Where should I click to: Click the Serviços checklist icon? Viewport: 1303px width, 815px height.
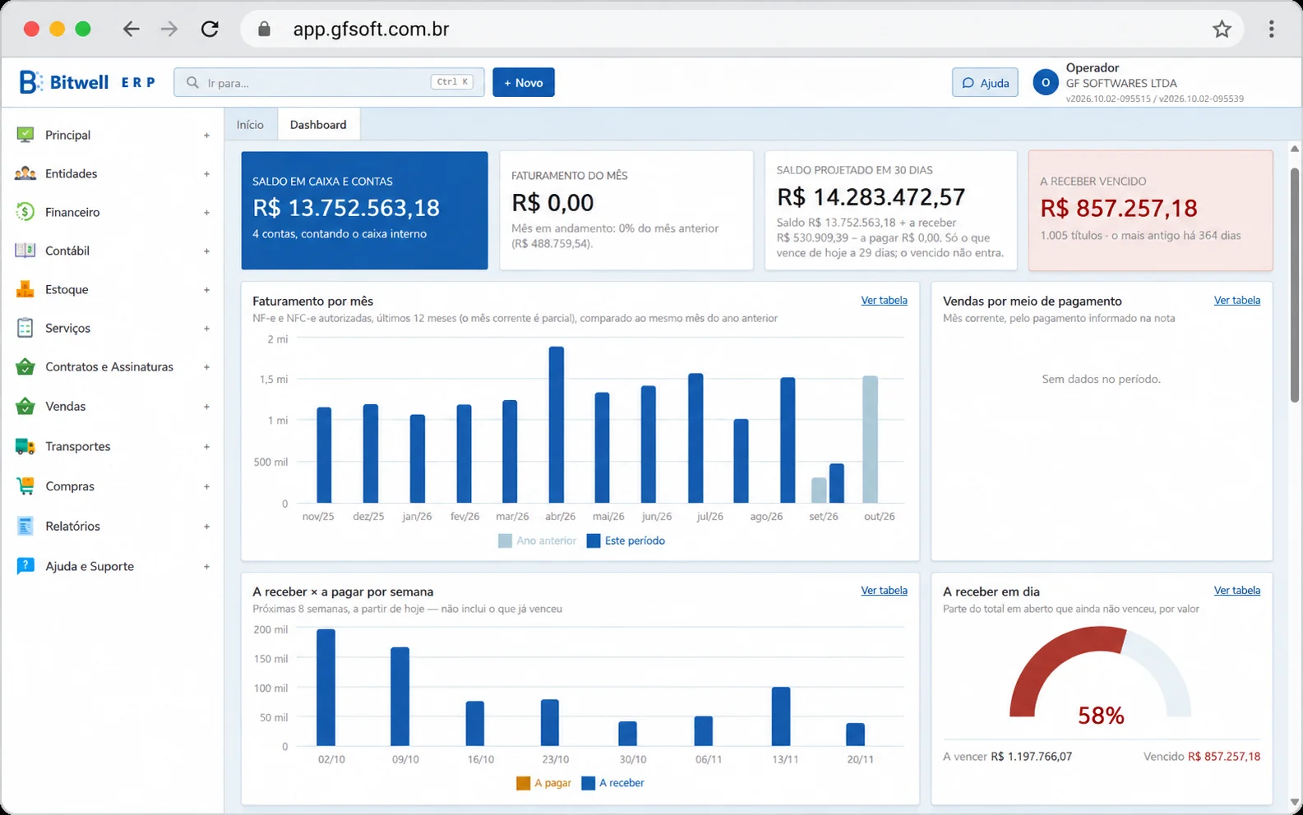click(25, 328)
